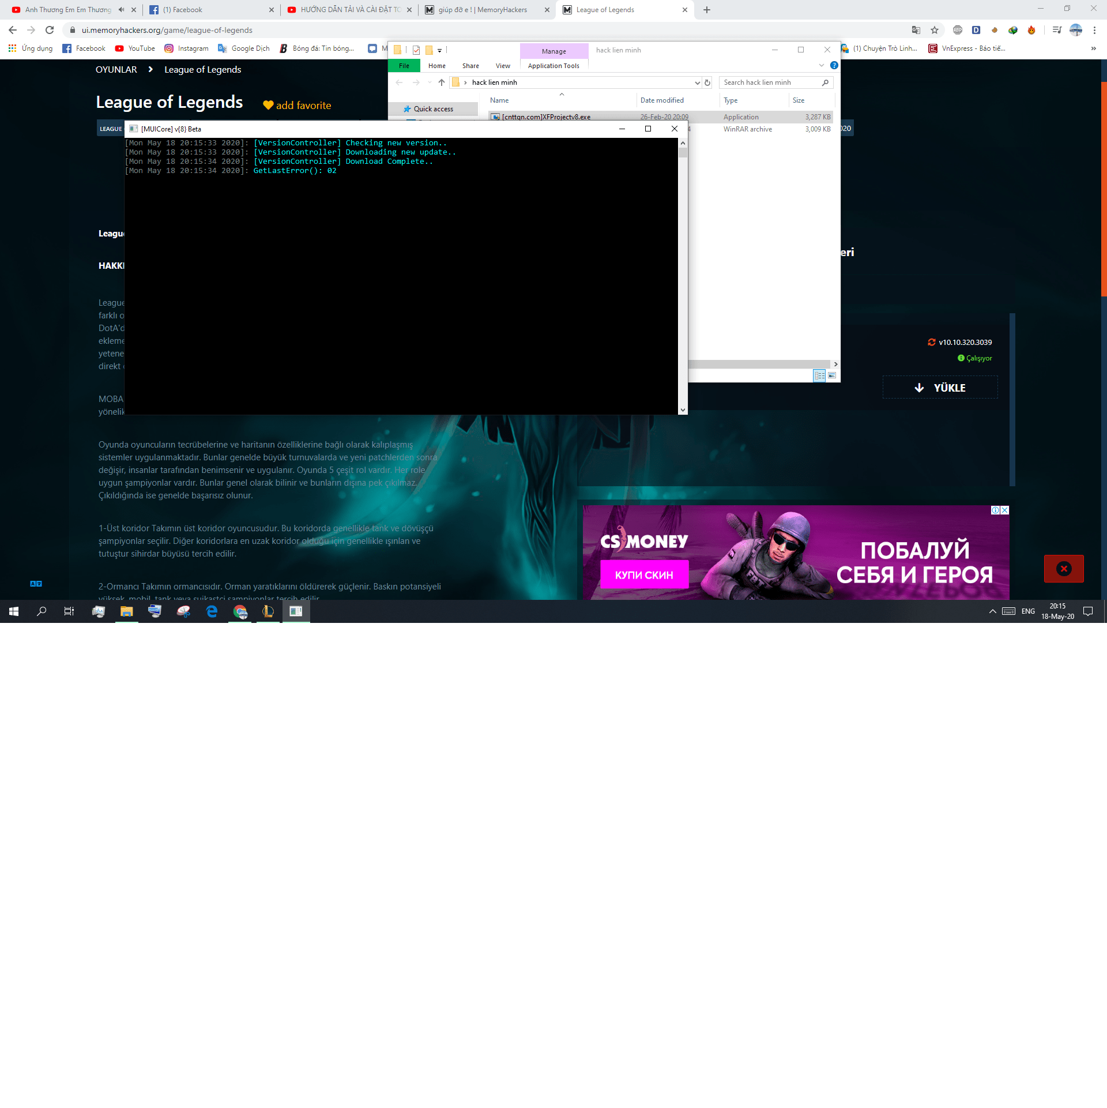Open the flame face extension icon

1031,30
